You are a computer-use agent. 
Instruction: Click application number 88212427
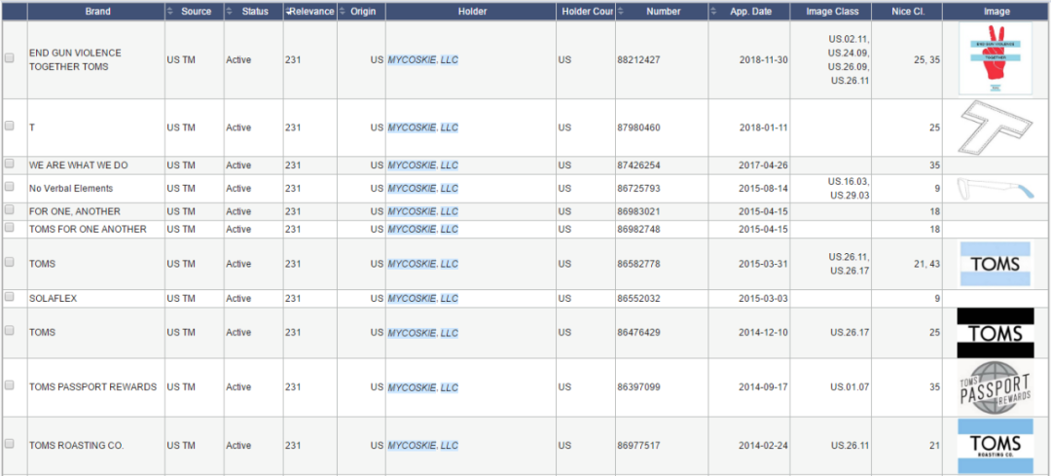pos(638,59)
